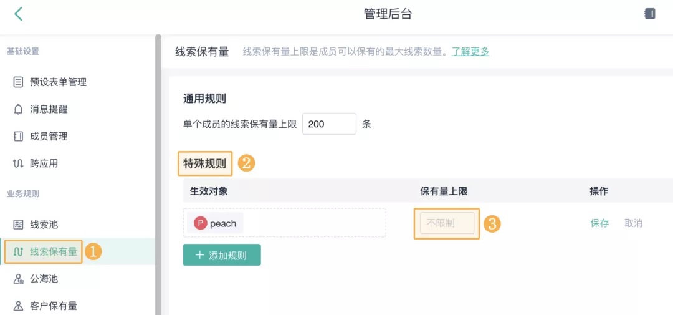The height and width of the screenshot is (315, 673).
Task: Click the 线索池 pool icon
Action: pyautogui.click(x=18, y=225)
